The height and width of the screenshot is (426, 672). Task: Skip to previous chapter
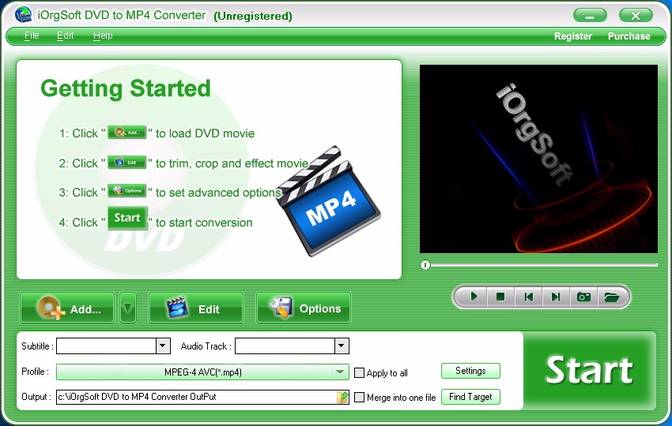(x=528, y=297)
